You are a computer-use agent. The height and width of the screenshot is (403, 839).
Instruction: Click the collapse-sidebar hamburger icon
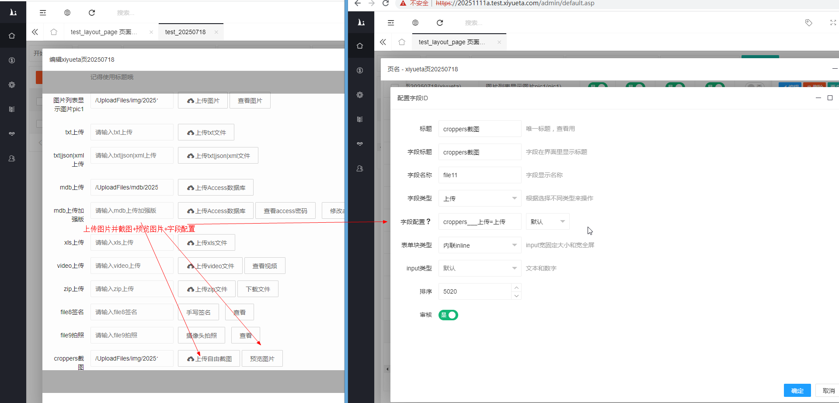[x=42, y=13]
